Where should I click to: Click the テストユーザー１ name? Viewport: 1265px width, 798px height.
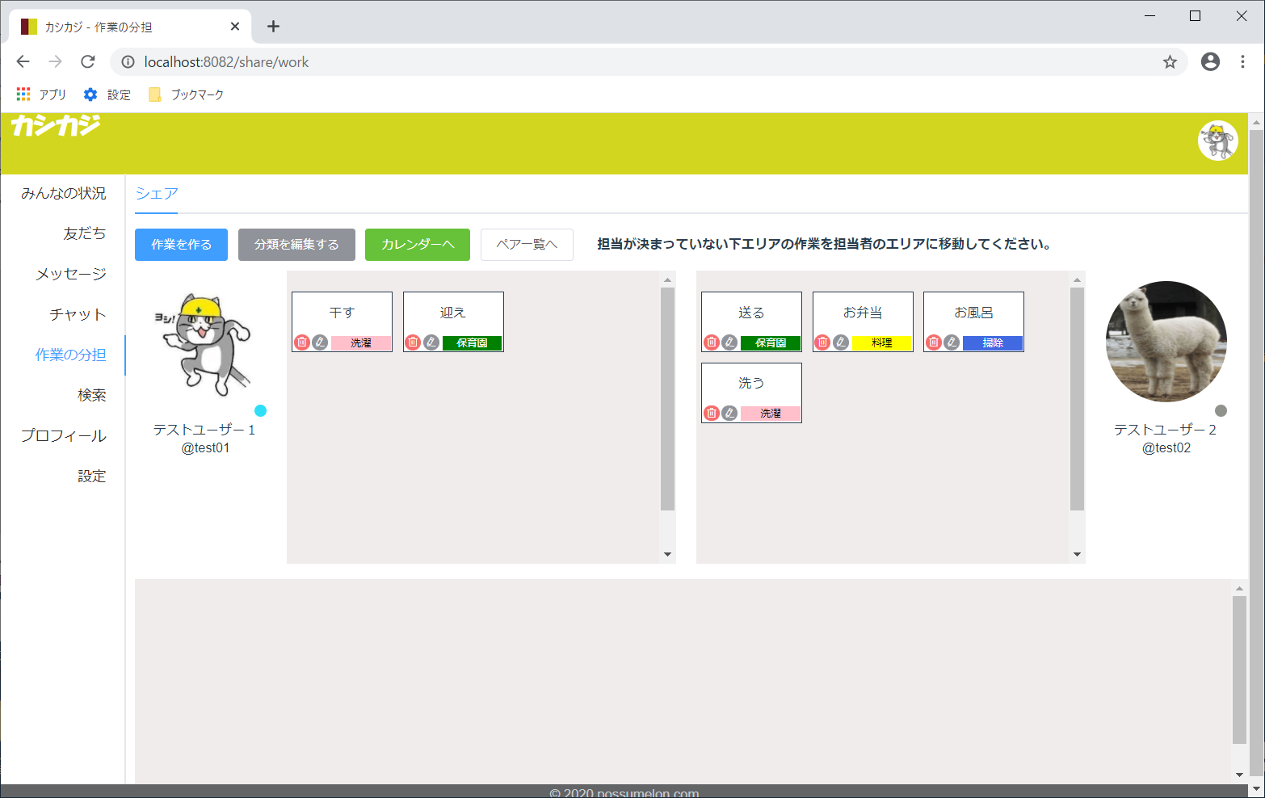205,430
